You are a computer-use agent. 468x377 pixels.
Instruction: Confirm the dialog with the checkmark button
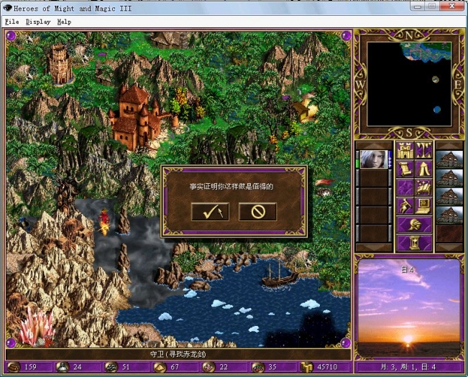click(x=210, y=212)
